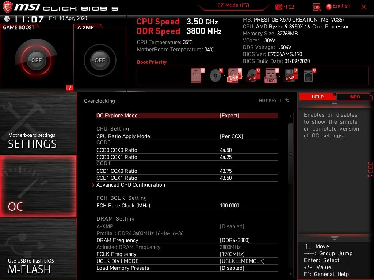
Task: Open the M-FLASH BIOS flashing section
Action: 38,248
